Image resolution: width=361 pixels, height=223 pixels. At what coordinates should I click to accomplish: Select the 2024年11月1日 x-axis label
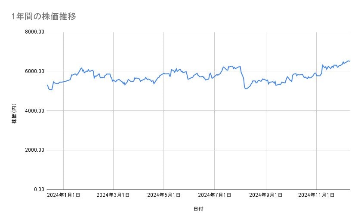316,195
